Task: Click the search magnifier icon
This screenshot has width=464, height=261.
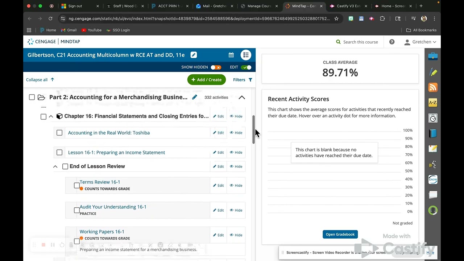Action: pyautogui.click(x=339, y=42)
